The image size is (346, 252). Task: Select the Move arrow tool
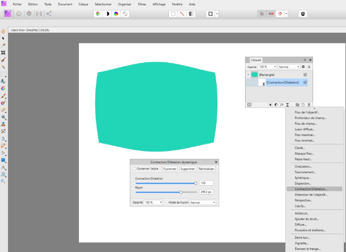point(3,38)
